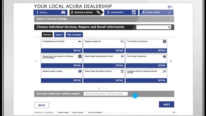Viewport: 206px width, 116px height.
Task: Switch language to Français Canada
Action: tap(77, 112)
